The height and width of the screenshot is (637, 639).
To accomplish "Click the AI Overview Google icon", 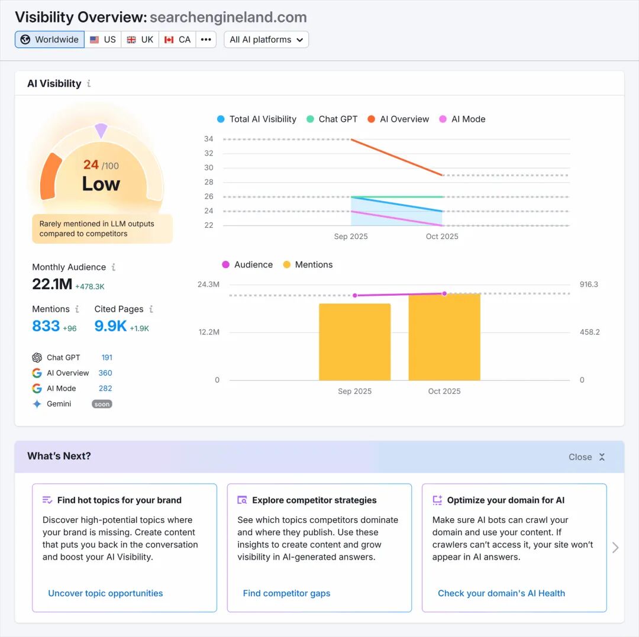I will [x=37, y=373].
